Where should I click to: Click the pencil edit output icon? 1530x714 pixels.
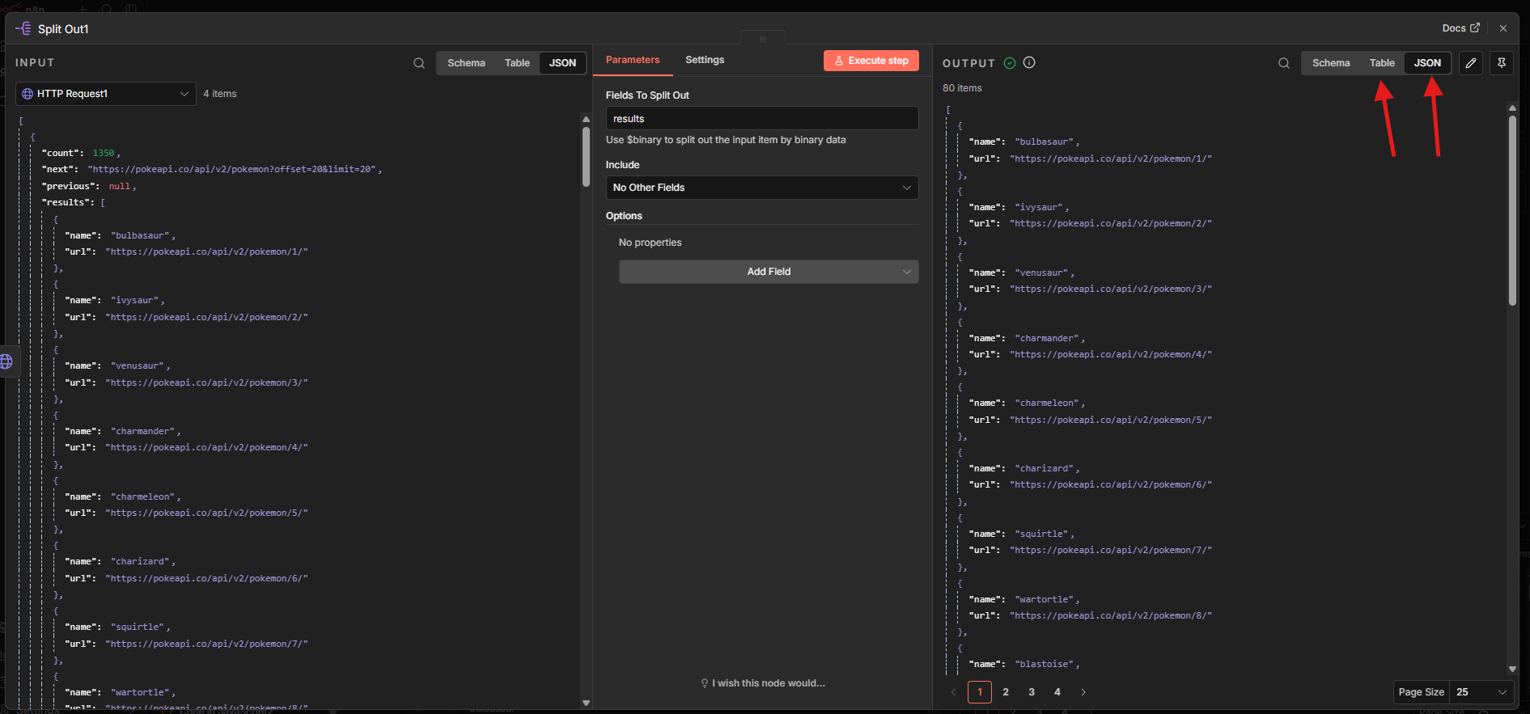click(x=1470, y=63)
